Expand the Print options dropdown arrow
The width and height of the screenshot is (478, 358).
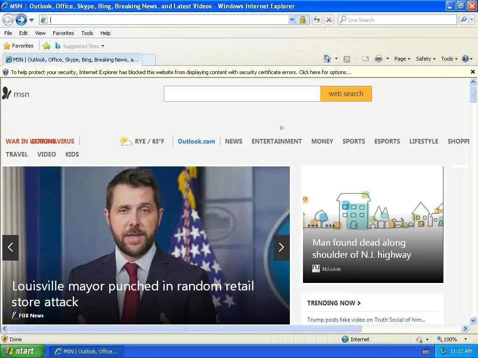387,58
